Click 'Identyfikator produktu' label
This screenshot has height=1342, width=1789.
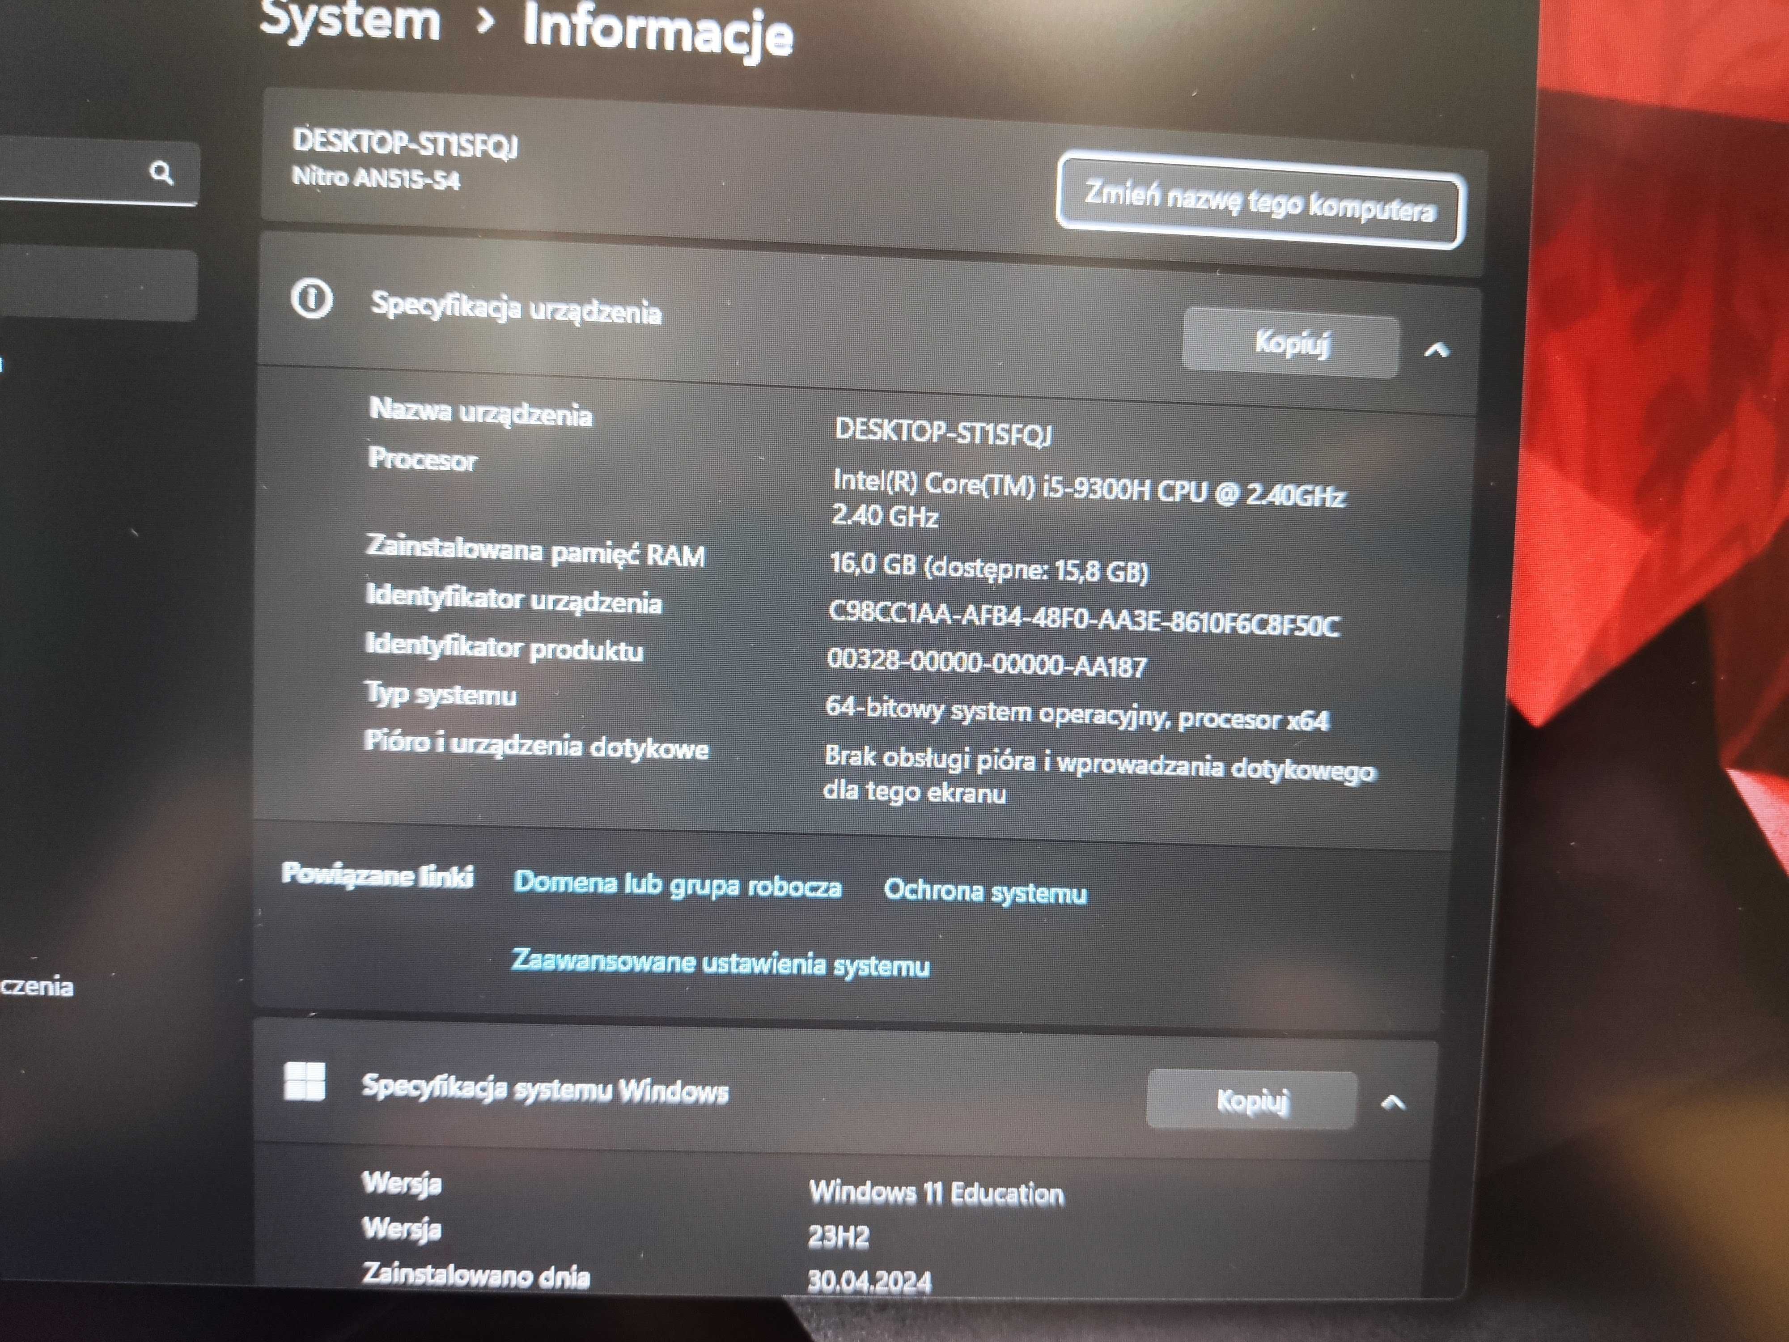[504, 647]
